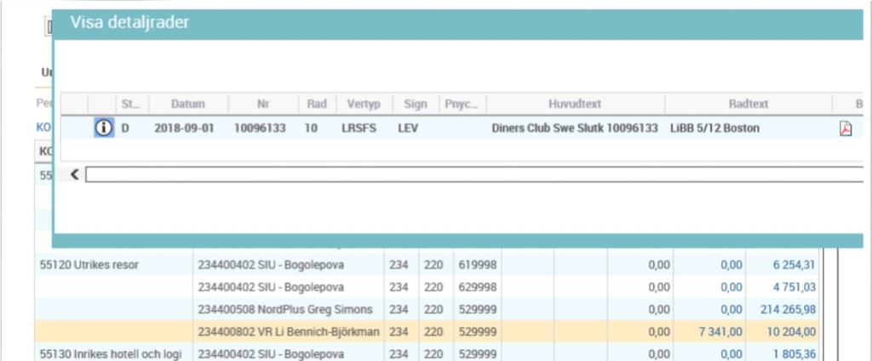Select date cell 2018-09-01

point(184,128)
